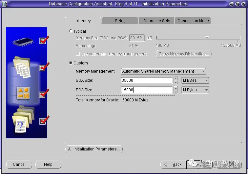Click the Cancel button
This screenshot has height=174, width=248.
[x=19, y=165]
